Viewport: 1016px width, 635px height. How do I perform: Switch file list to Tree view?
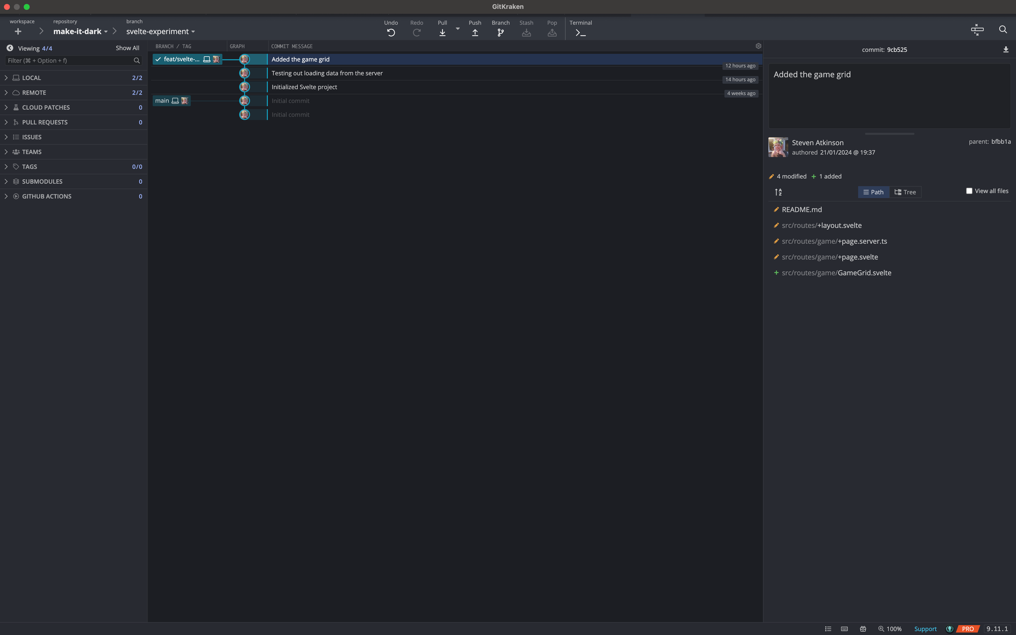(905, 192)
